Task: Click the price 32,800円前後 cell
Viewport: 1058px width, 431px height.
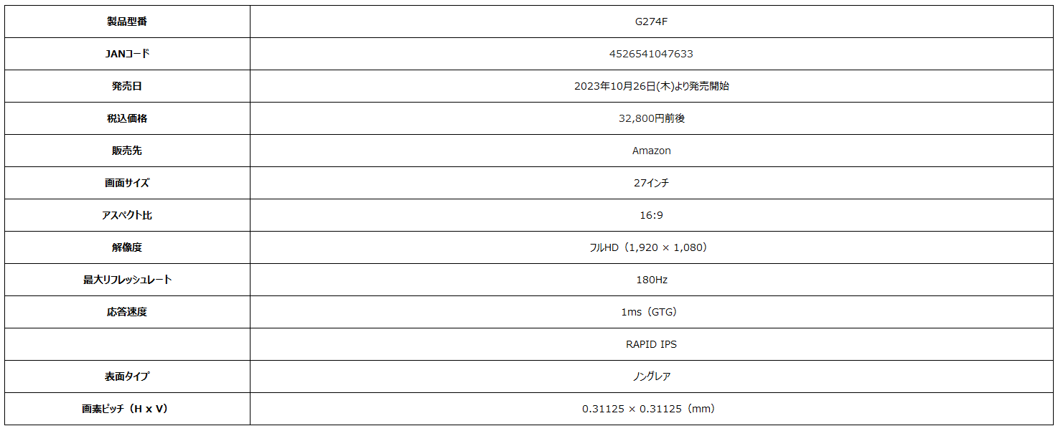Action: [652, 118]
